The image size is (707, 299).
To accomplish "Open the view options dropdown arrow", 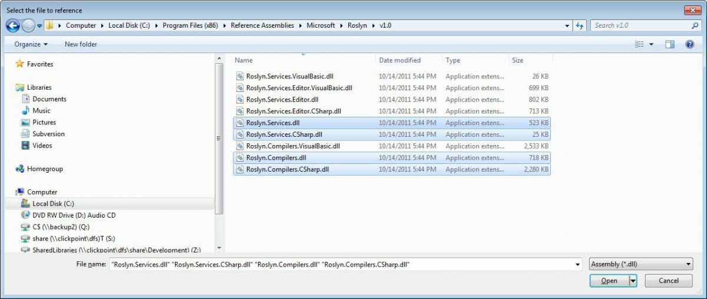I will pos(651,44).
